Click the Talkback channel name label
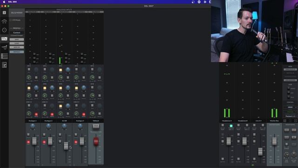298x168 pixels. [x=96, y=121]
